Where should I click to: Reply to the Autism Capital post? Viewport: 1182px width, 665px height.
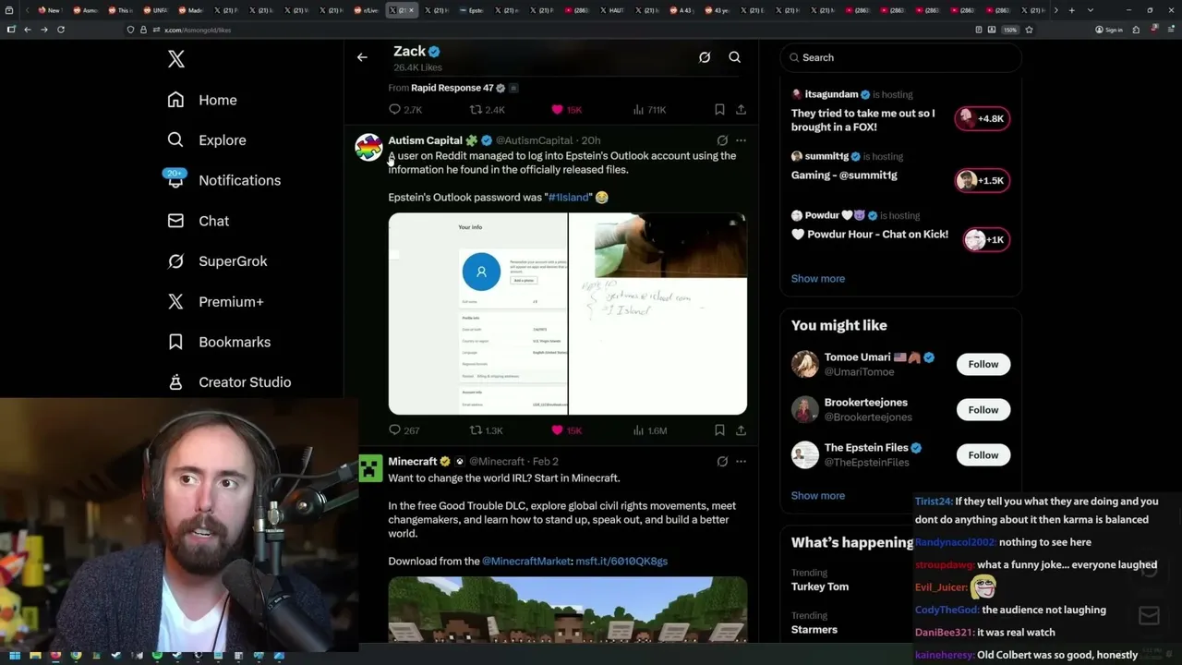[404, 430]
